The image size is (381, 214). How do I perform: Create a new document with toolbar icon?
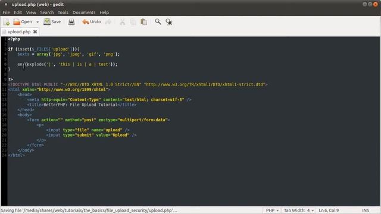(x=7, y=22)
